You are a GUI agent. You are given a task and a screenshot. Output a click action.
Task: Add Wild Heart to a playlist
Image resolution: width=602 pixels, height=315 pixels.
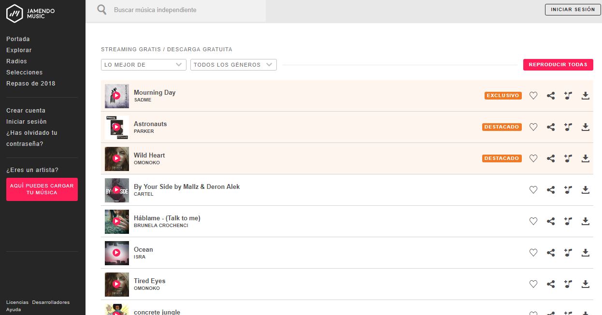coord(568,158)
